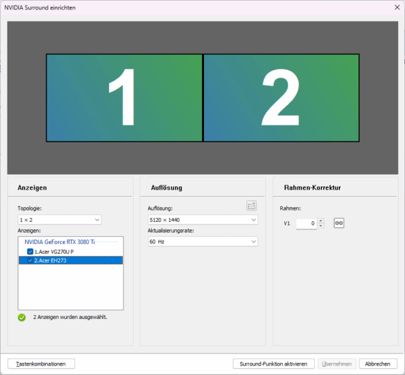Image resolution: width=405 pixels, height=375 pixels.
Task: Select display 1 in the preview layout
Action: 124,98
